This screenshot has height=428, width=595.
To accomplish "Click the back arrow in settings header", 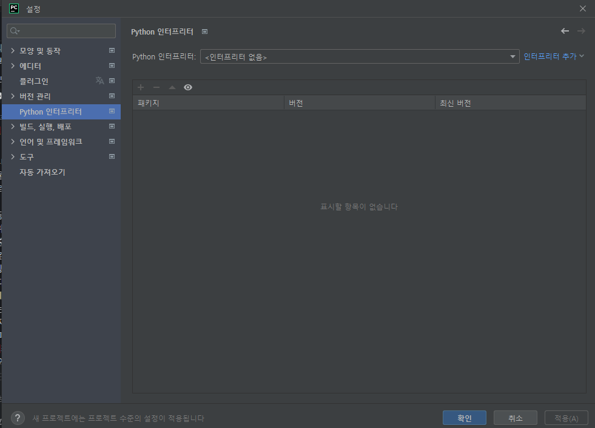I will tap(565, 31).
